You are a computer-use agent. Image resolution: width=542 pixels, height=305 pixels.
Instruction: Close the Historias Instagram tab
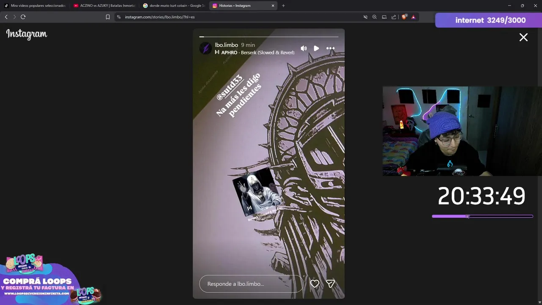tap(273, 6)
